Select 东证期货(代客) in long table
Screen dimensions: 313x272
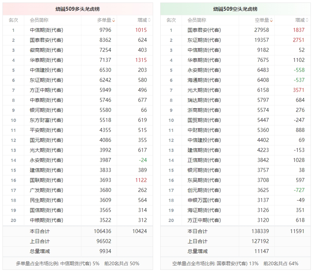pyautogui.click(x=78, y=80)
